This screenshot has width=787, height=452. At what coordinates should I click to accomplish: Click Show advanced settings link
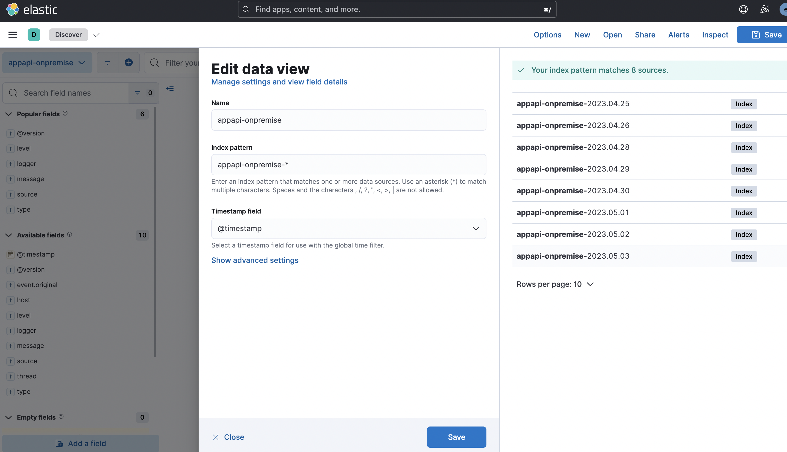(255, 260)
